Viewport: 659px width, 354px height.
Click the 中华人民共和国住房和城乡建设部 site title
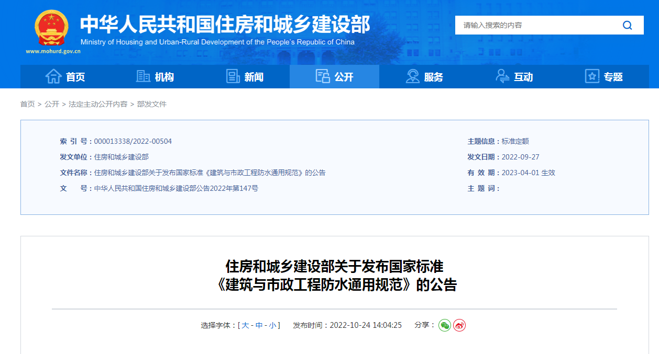(x=225, y=24)
